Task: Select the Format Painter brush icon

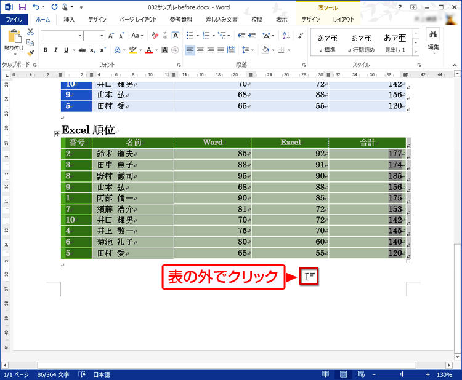Action: (x=30, y=53)
